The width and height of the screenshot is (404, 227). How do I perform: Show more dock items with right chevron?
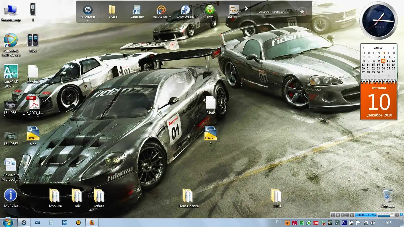click(246, 9)
